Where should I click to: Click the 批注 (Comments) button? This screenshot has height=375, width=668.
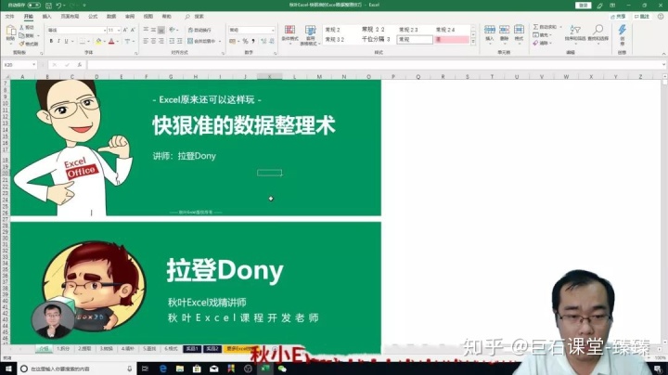coord(642,17)
